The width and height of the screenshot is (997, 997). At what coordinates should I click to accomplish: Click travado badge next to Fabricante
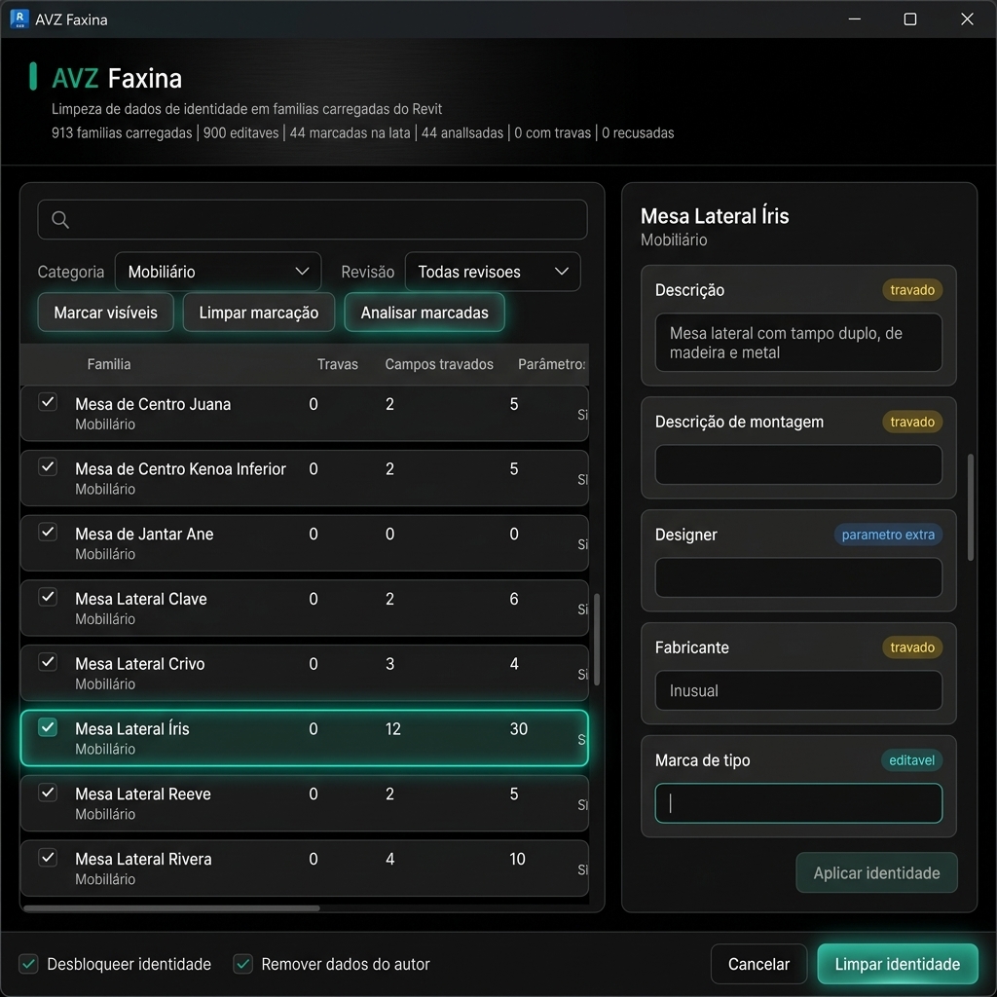pyautogui.click(x=911, y=647)
